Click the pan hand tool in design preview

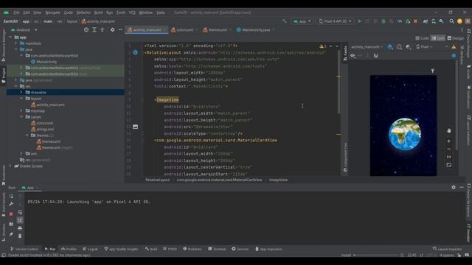tap(449, 131)
